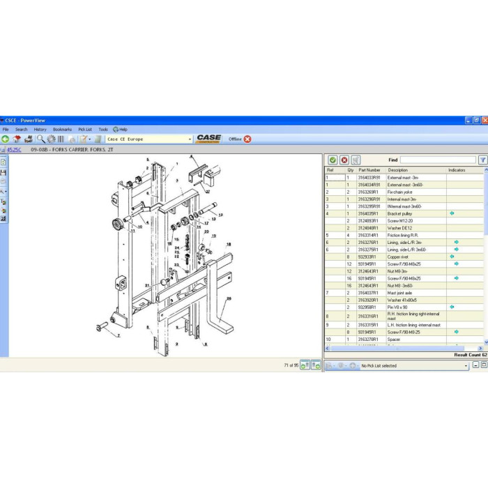Viewport: 488px width, 488px height.
Task: Click scroll right arrow of parts table
Action: (x=480, y=349)
